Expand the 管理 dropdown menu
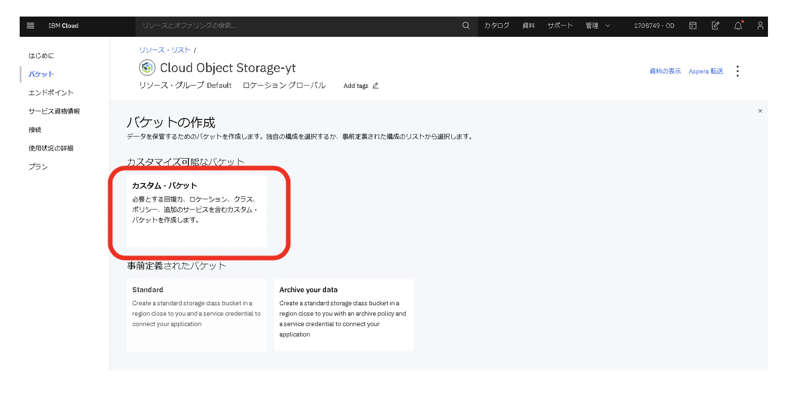The height and width of the screenshot is (393, 798). tap(598, 26)
